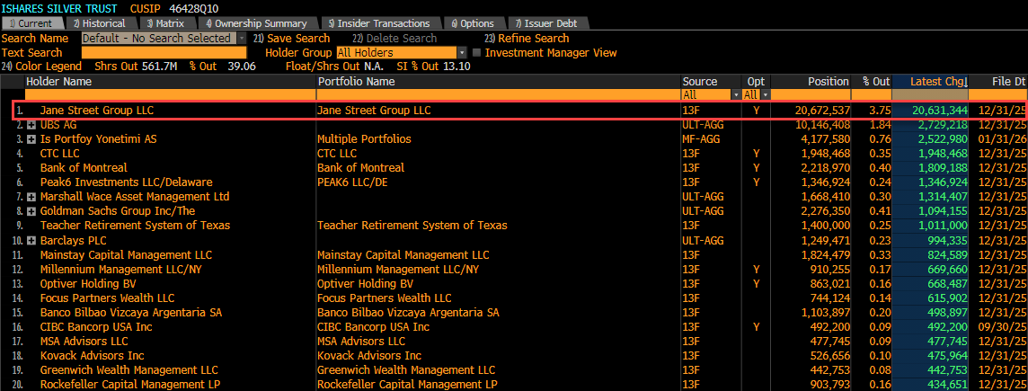The height and width of the screenshot is (391, 1028).
Task: Sort by Holder Name column header
Action: click(59, 82)
